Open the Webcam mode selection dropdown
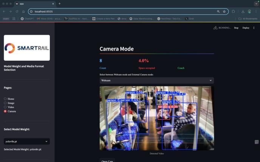260x162 pixels. point(157,80)
